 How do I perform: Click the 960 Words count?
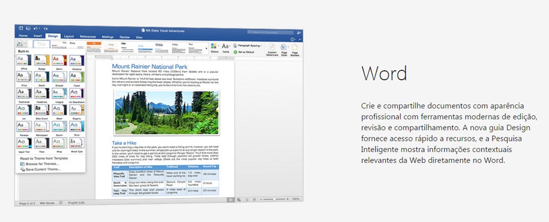pyautogui.click(x=47, y=203)
